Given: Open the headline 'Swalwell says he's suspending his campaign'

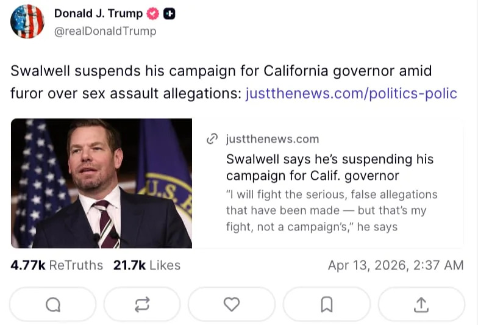Looking at the screenshot, I should point(329,168).
